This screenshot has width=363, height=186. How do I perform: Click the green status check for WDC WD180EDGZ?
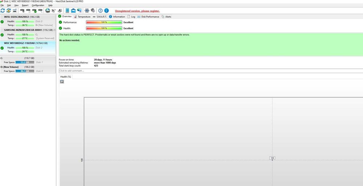tap(2, 48)
